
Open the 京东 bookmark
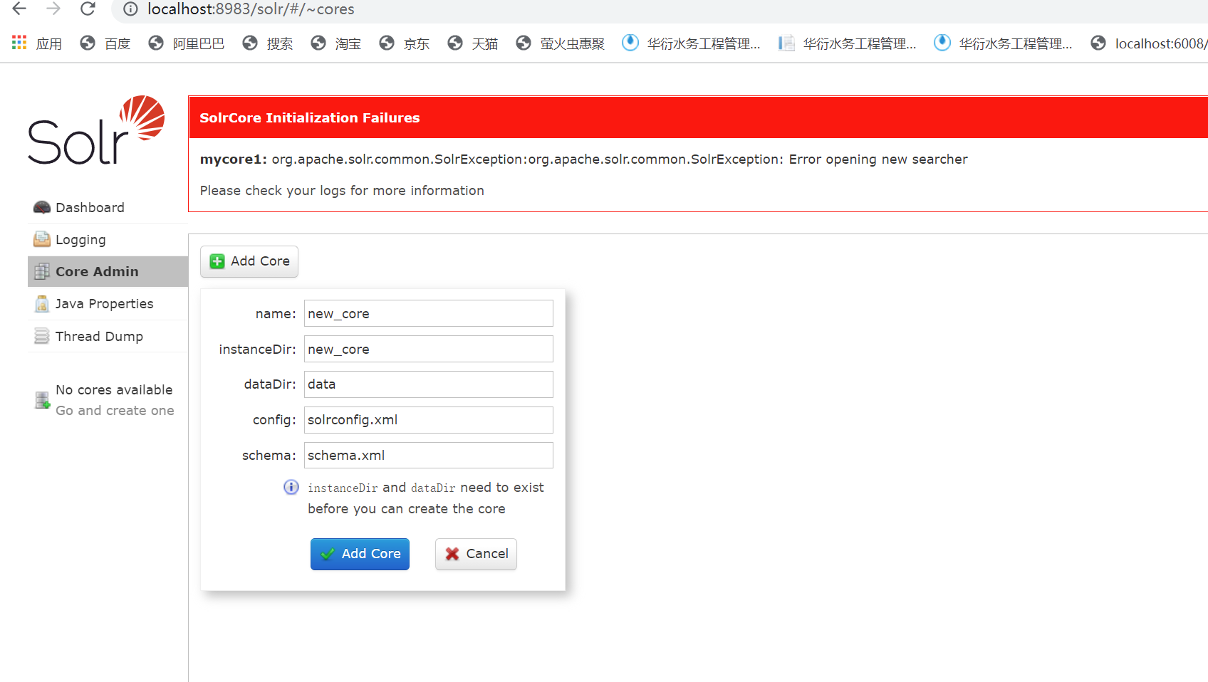pos(404,43)
